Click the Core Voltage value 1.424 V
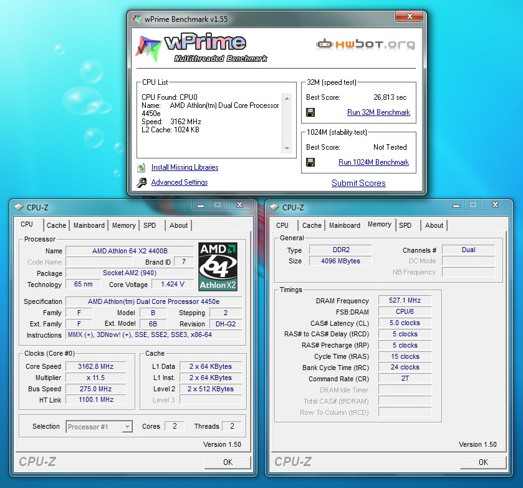523x488 pixels. 173,284
